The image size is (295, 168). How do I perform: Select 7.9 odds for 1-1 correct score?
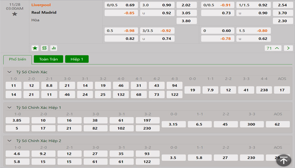pyautogui.click(x=211, y=90)
